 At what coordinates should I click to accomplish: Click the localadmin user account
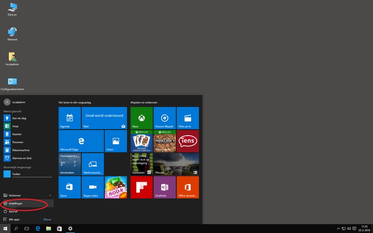point(14,102)
